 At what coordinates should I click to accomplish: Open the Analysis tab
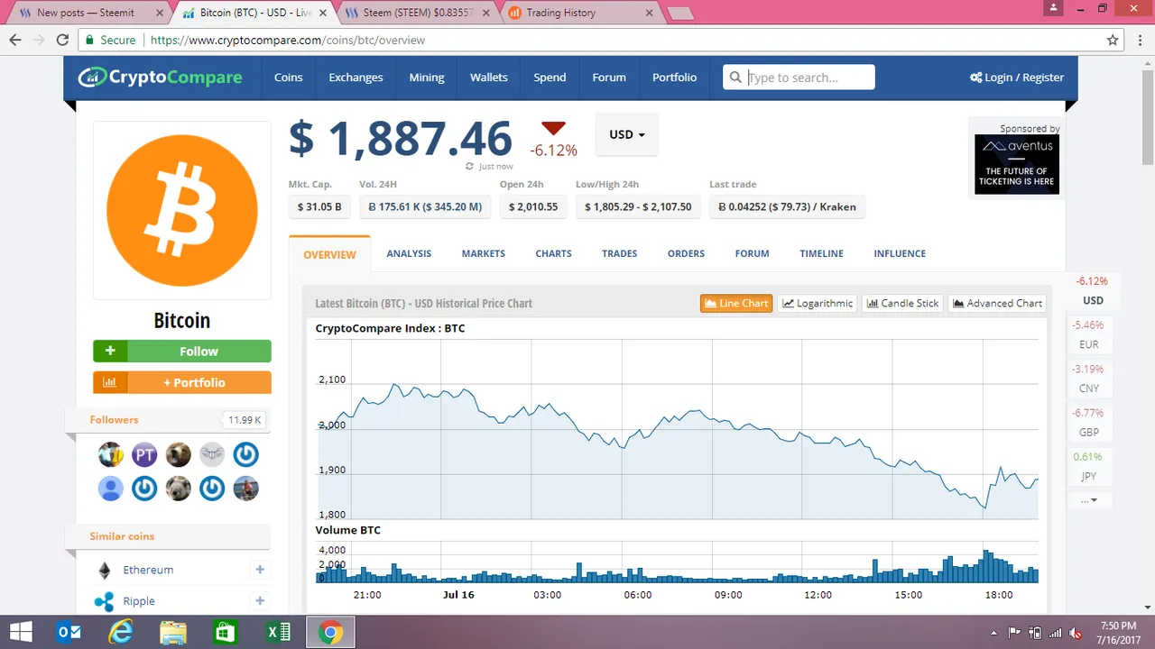tap(409, 254)
